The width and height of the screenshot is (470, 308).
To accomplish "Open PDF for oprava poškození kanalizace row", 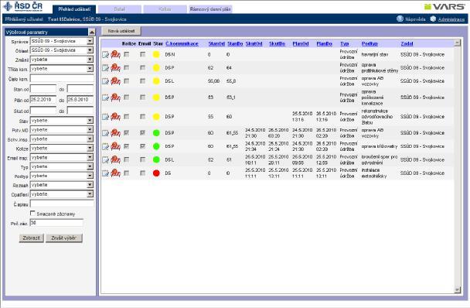I will (116, 98).
